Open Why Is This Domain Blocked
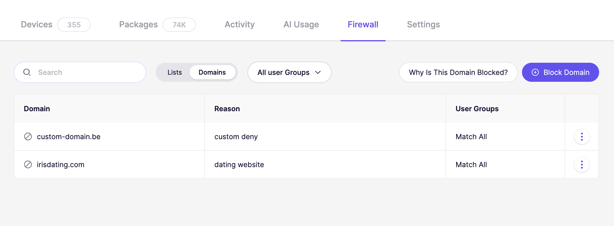614x226 pixels. [458, 72]
